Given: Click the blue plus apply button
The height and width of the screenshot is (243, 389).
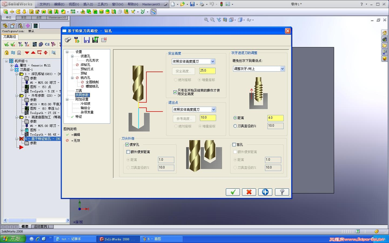Looking at the screenshot, I should point(265,192).
